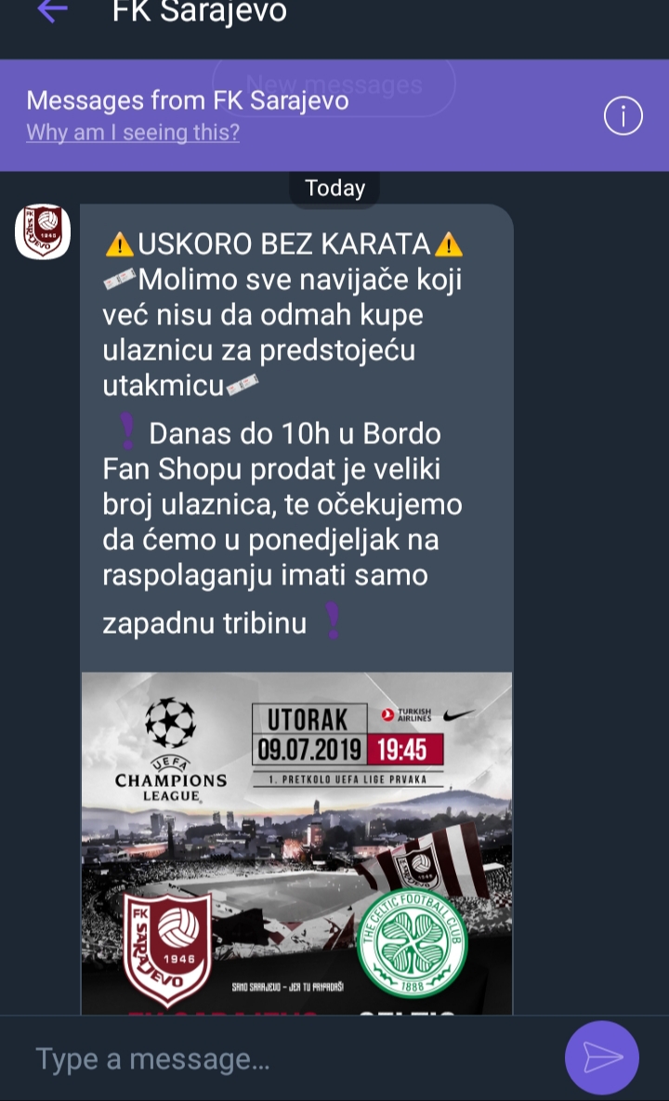Tap the Turkish Airlines logo on poster
This screenshot has height=1101, width=669.
click(x=406, y=714)
